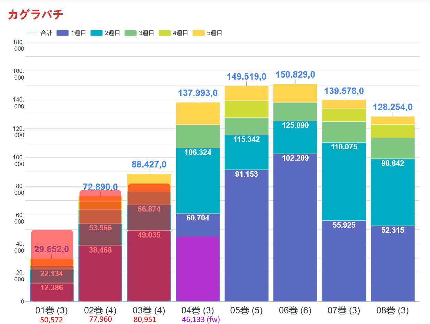Click the 4週目 lime segment of 05巻 bar

246,109
